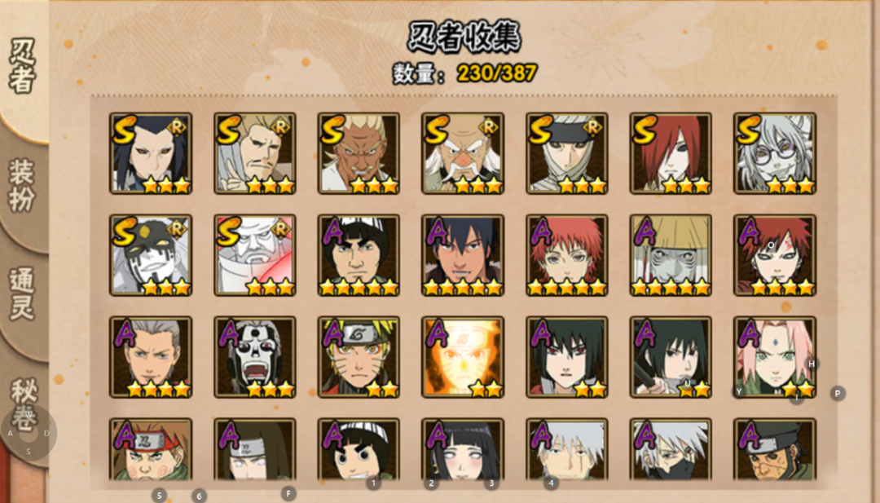The width and height of the screenshot is (880, 503).
Task: Select the S-rank elderly Onoki card
Action: [x=463, y=153]
